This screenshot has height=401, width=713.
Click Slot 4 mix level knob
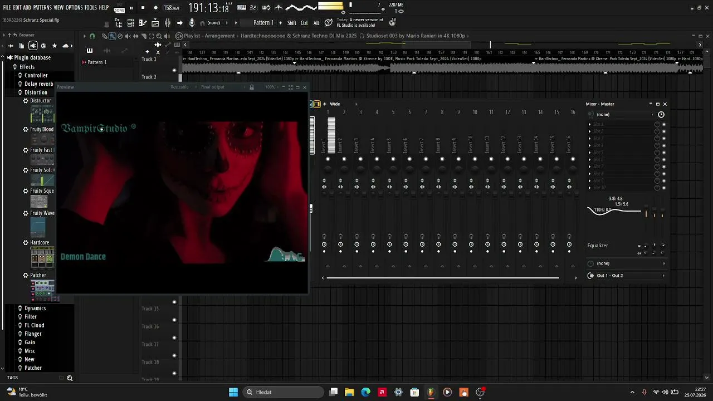(x=657, y=145)
